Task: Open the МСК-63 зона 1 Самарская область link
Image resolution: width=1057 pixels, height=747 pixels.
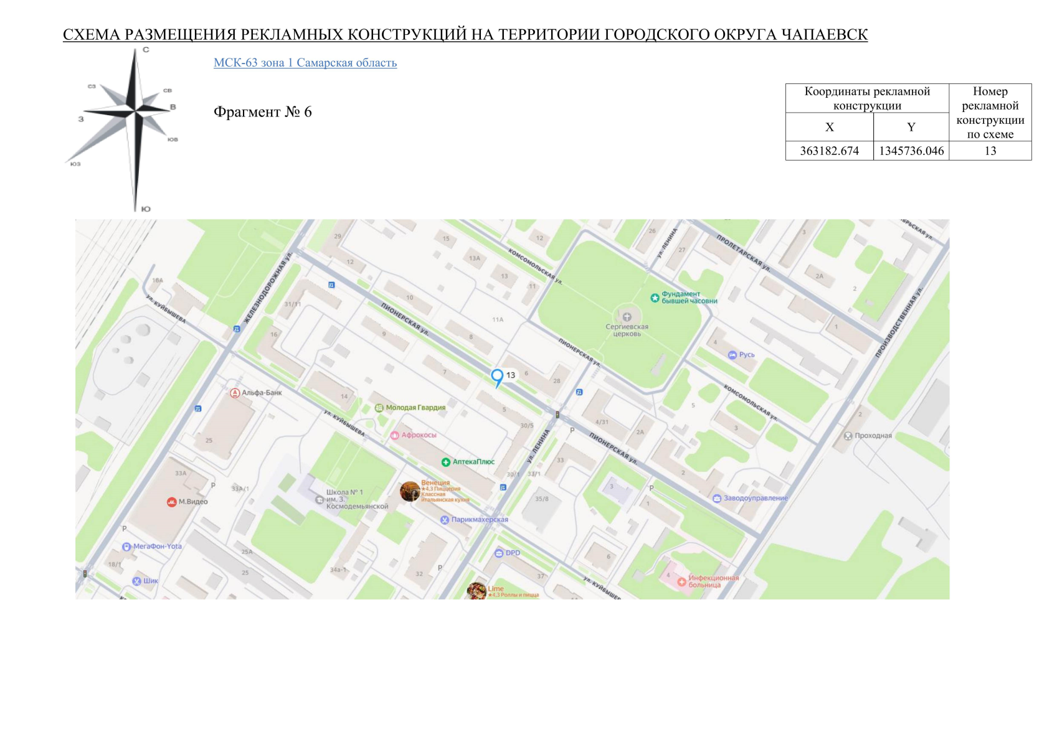Action: [x=305, y=62]
